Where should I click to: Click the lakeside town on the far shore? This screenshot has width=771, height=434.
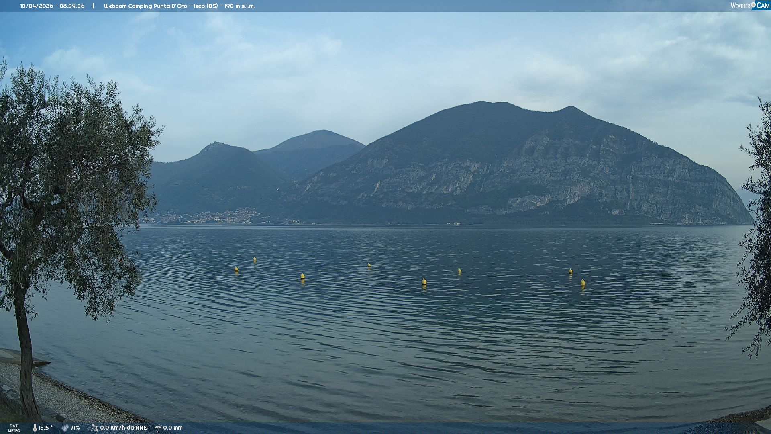[x=217, y=217]
